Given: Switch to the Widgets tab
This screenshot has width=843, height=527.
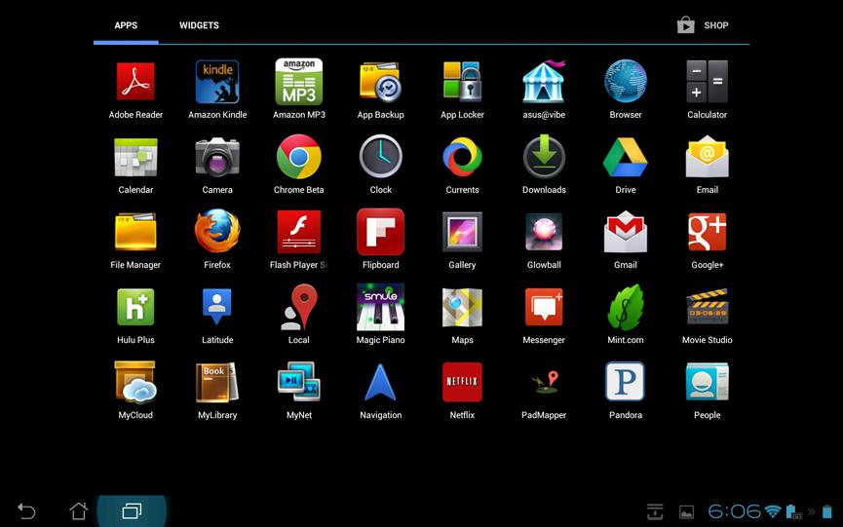Looking at the screenshot, I should (x=199, y=25).
